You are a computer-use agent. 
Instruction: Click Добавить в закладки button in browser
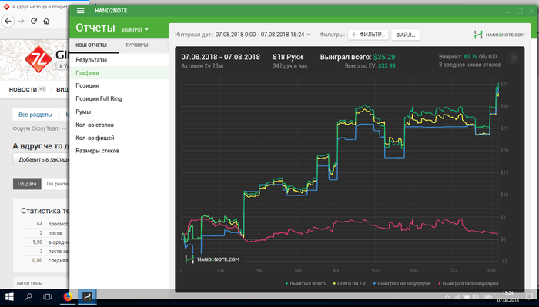(x=42, y=159)
